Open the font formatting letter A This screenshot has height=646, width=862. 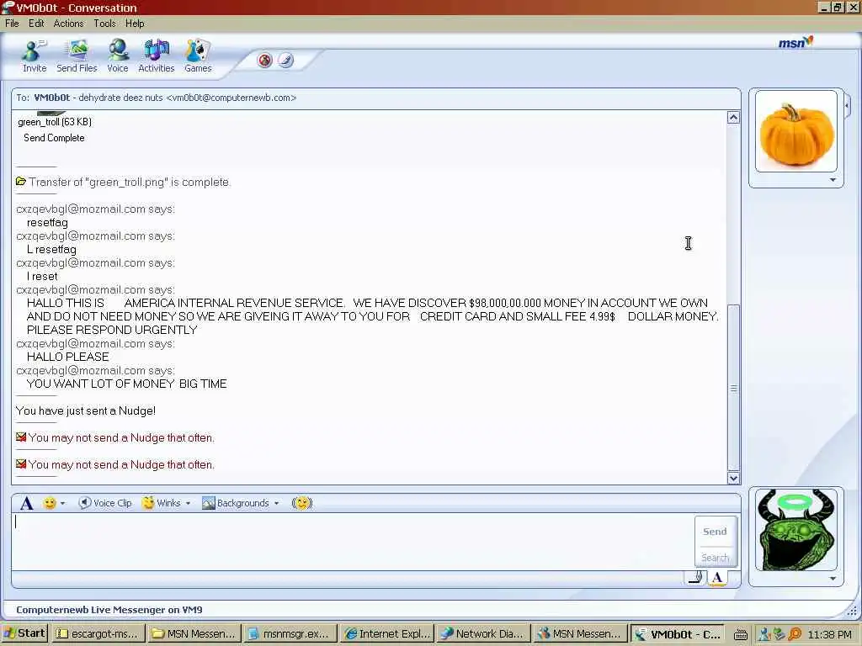tap(26, 503)
